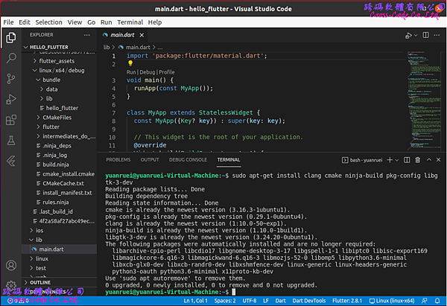Open the Search view in activity bar

[12, 57]
